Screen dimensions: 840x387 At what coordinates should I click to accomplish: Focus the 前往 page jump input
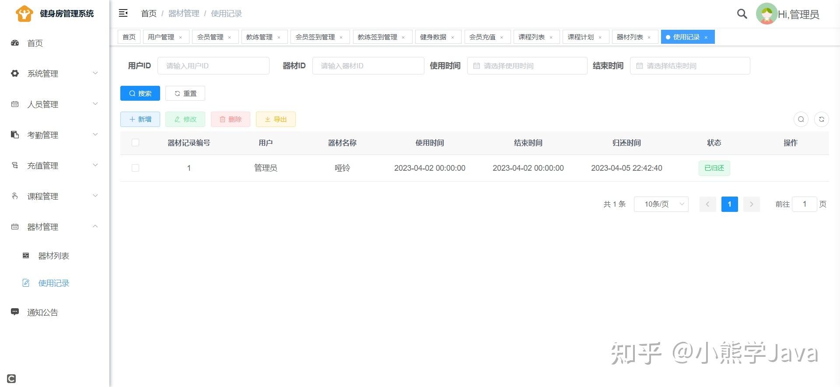click(804, 204)
